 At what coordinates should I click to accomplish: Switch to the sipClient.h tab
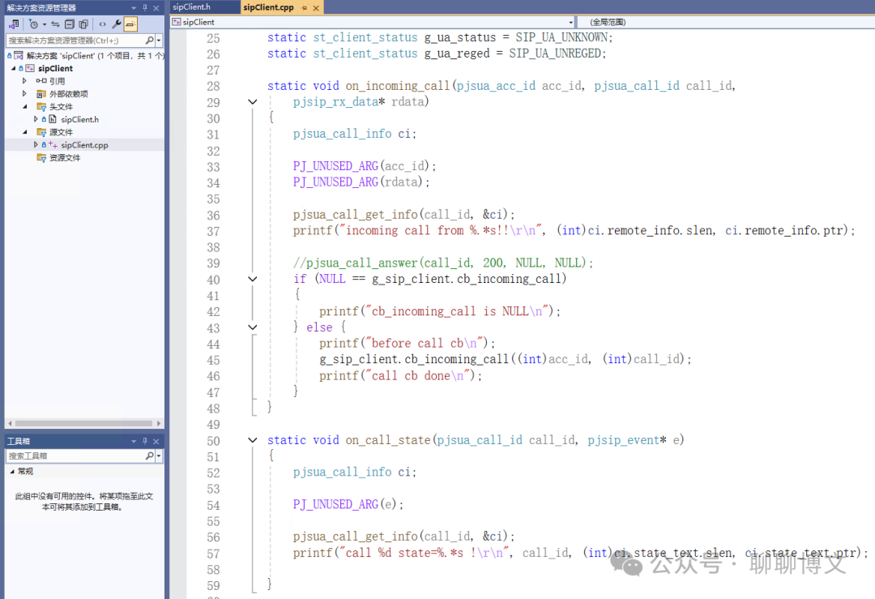point(191,7)
